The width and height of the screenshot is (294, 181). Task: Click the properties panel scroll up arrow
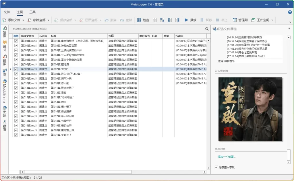289,38
